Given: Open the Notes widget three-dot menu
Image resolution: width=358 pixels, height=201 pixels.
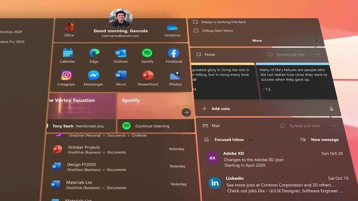Looking at the screenshot, I should tap(317, 55).
